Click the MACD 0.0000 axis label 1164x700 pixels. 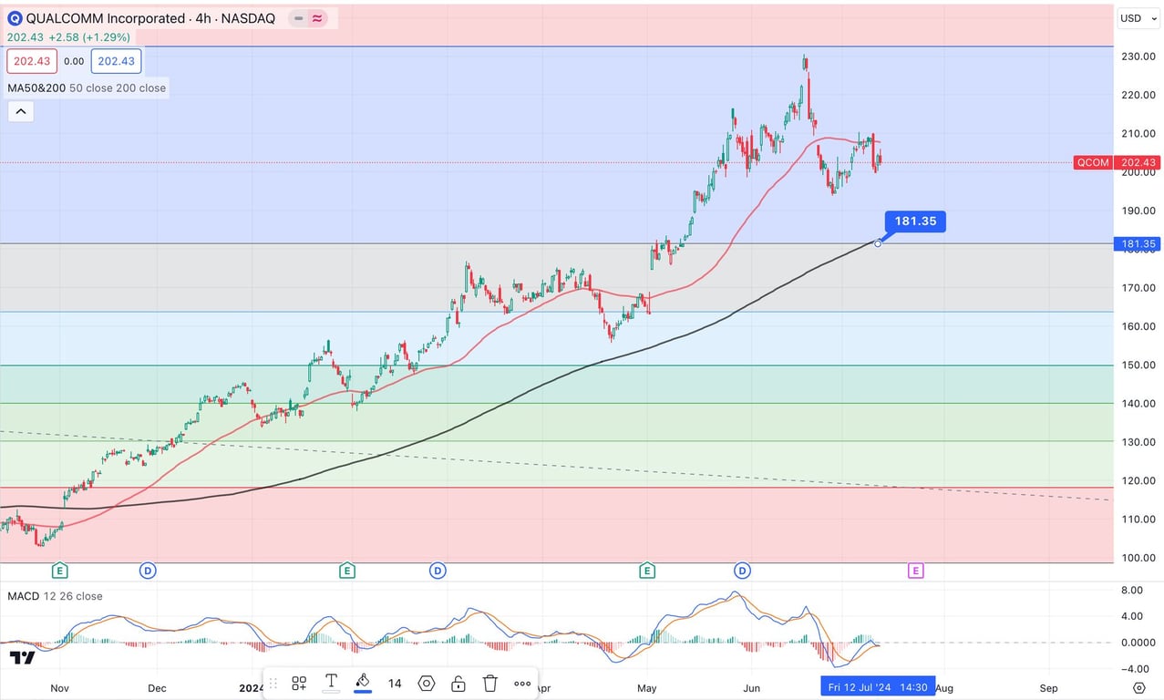(1138, 643)
